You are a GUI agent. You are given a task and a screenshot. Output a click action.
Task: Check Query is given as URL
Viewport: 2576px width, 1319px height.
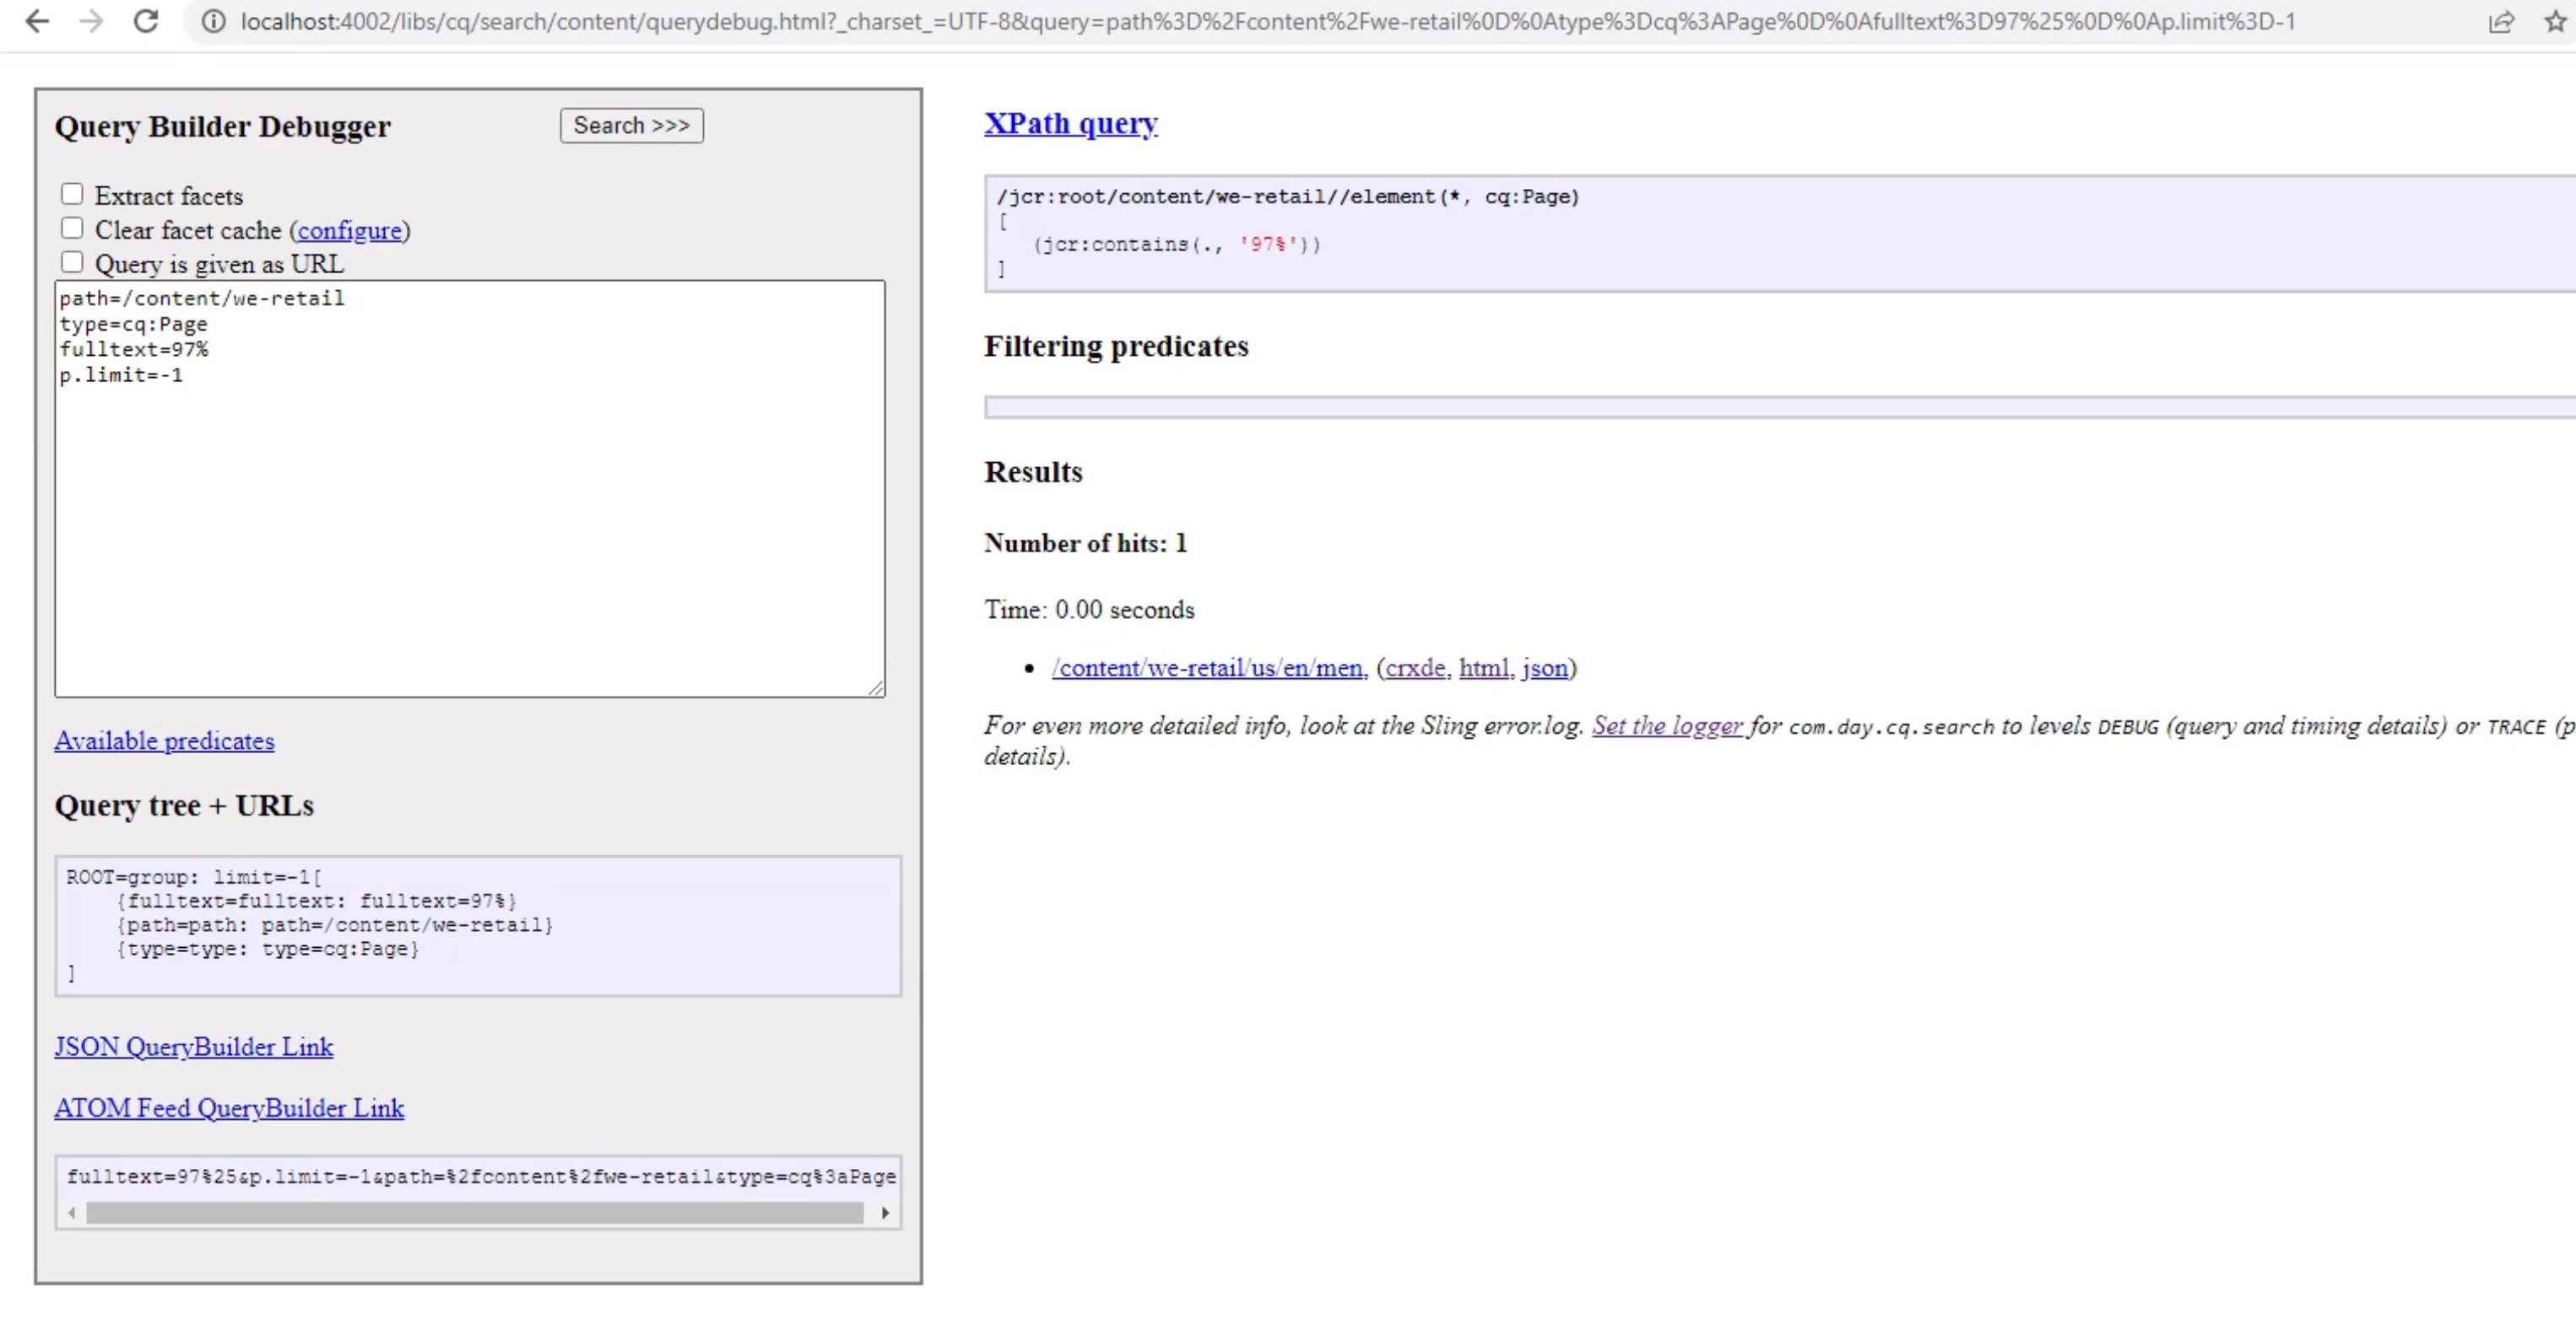[x=72, y=261]
